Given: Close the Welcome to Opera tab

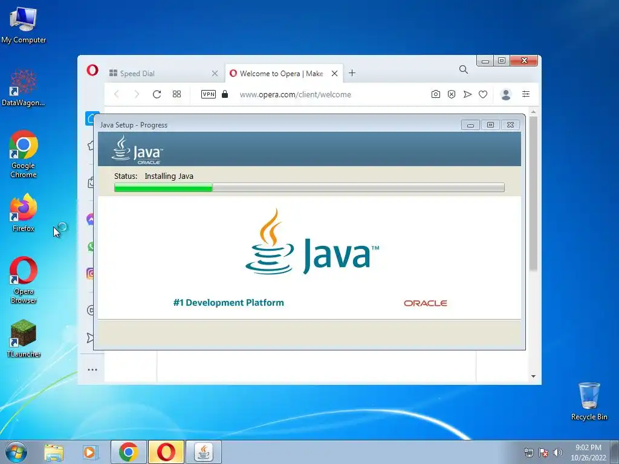Looking at the screenshot, I should pos(334,73).
